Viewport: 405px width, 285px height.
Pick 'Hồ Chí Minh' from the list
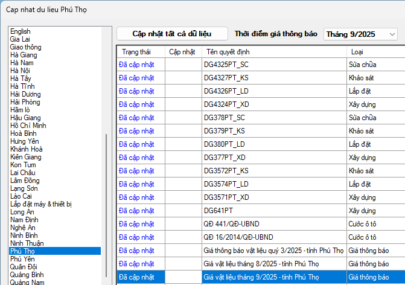28,126
